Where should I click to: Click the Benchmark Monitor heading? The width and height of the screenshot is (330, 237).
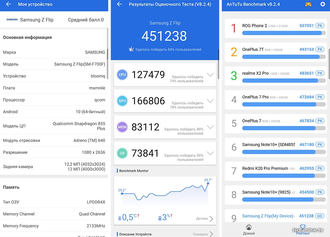click(x=134, y=171)
